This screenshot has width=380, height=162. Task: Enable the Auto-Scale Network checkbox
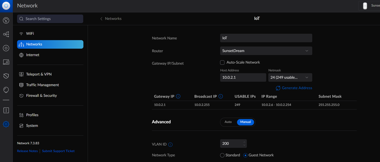pos(222,63)
